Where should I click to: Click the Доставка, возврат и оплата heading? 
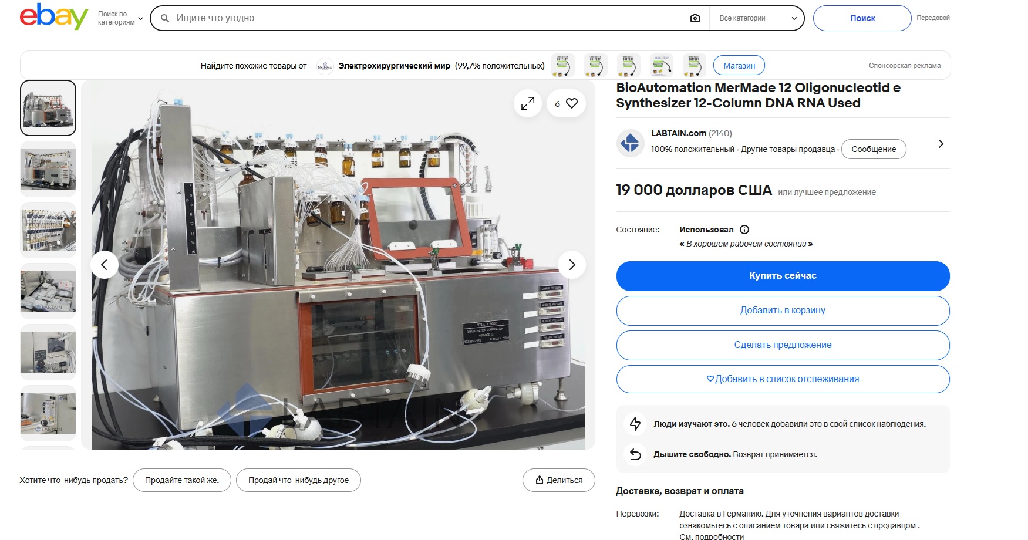click(680, 491)
